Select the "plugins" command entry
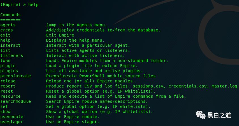The width and height of the screenshot is (239, 126). tap(9, 71)
